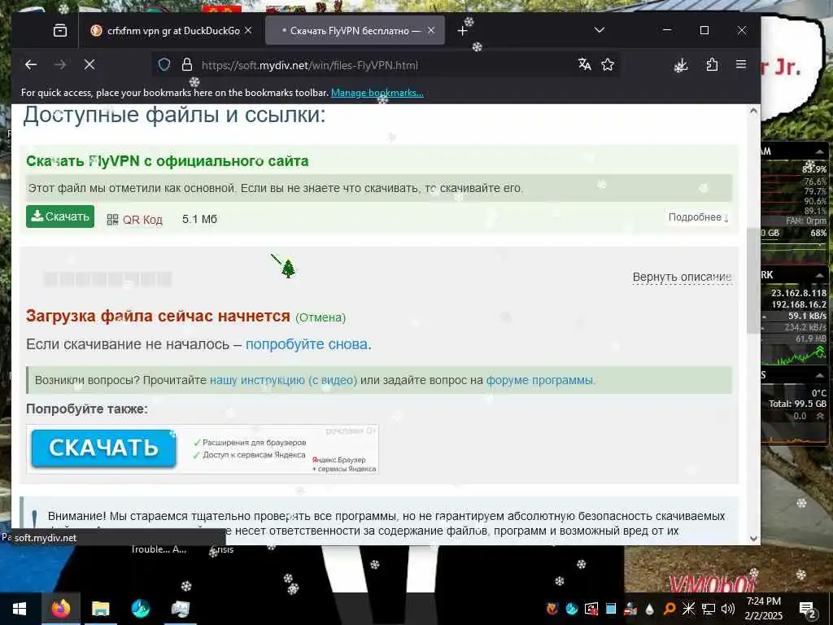Open the Windows Start menu
Viewport: 833px width, 625px height.
(20, 609)
